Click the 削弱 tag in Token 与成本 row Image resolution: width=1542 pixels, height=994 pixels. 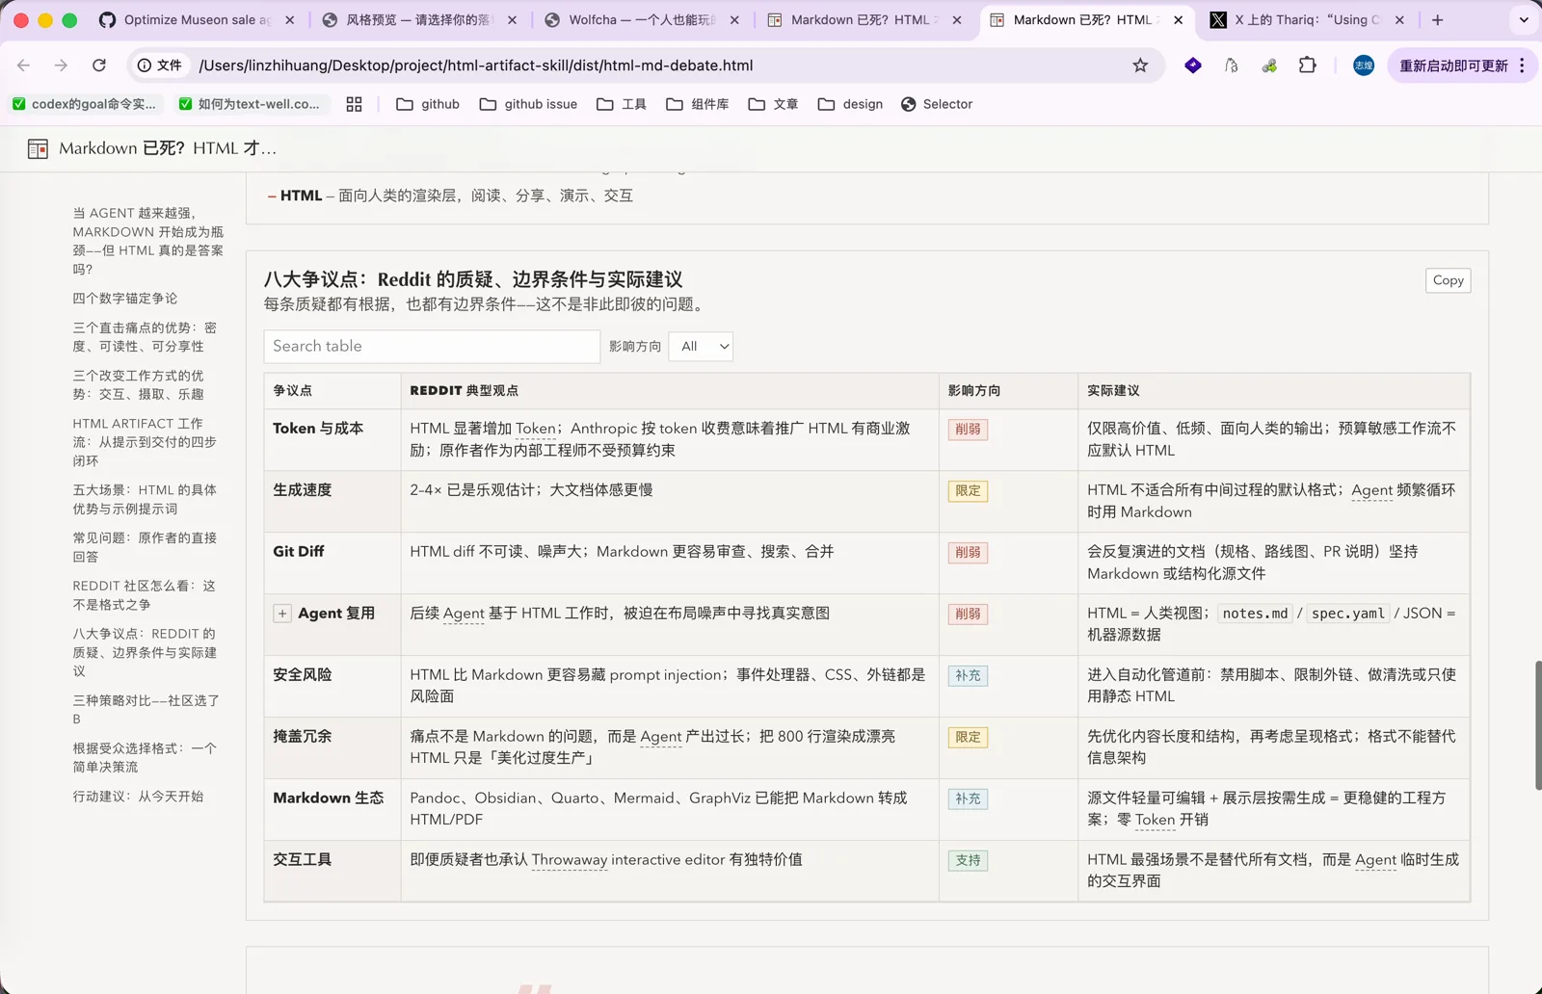click(968, 430)
